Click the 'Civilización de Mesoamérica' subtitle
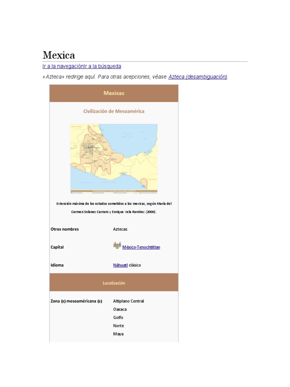This screenshot has width=290, height=387. (x=114, y=111)
